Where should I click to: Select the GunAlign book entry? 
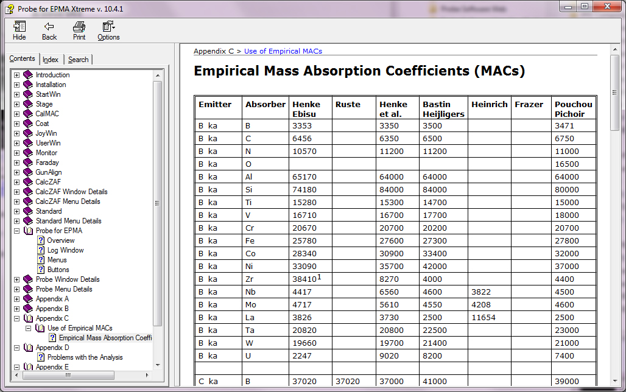pyautogui.click(x=48, y=172)
